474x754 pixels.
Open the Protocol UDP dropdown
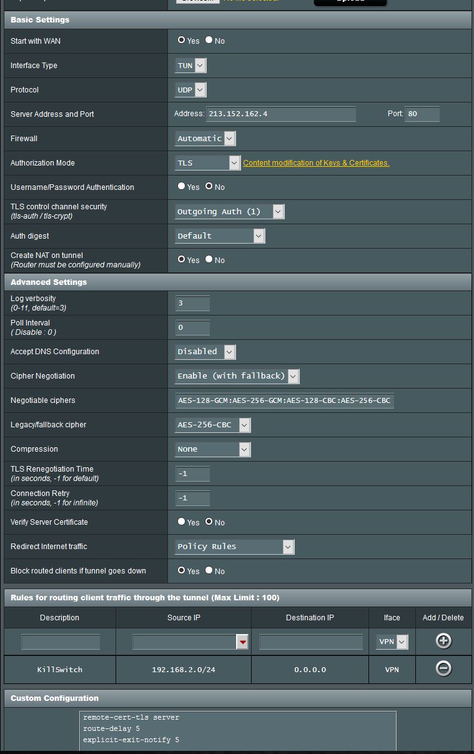(x=190, y=90)
